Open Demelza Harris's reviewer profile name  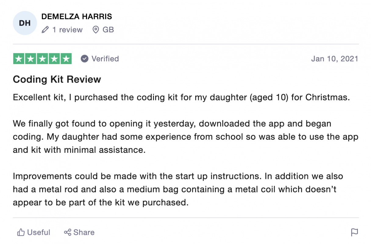[x=77, y=16]
